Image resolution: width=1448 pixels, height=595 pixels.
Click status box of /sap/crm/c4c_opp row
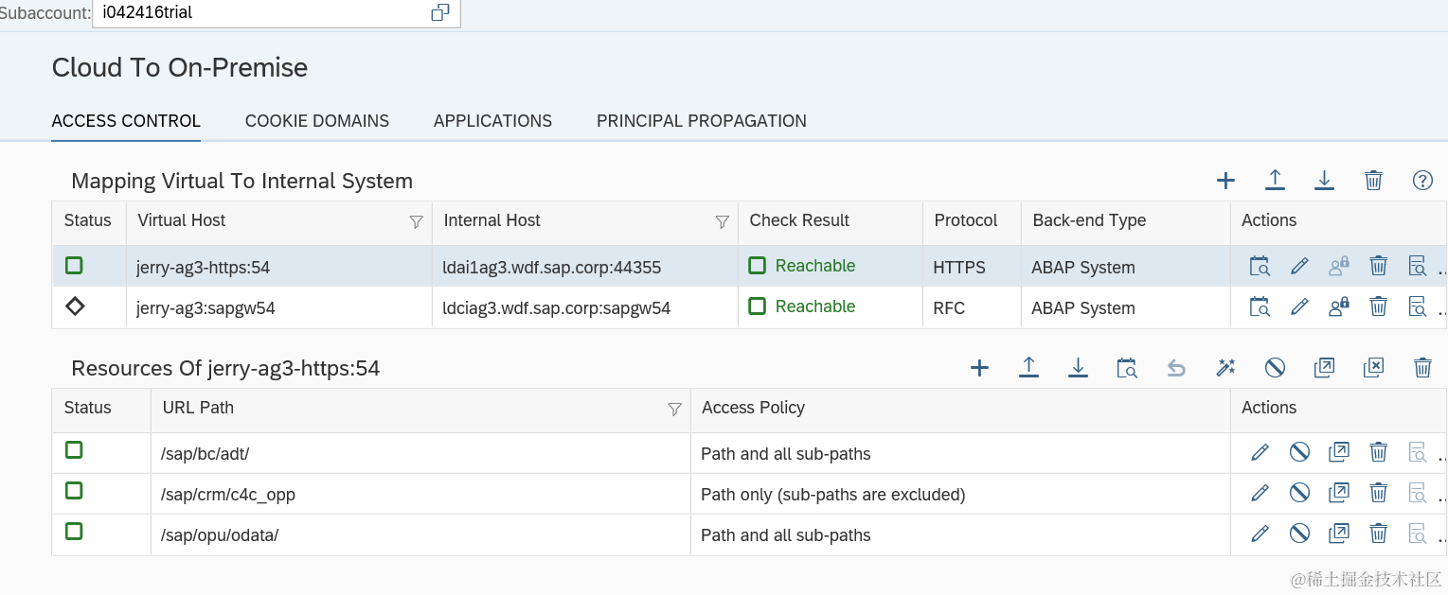click(x=74, y=491)
